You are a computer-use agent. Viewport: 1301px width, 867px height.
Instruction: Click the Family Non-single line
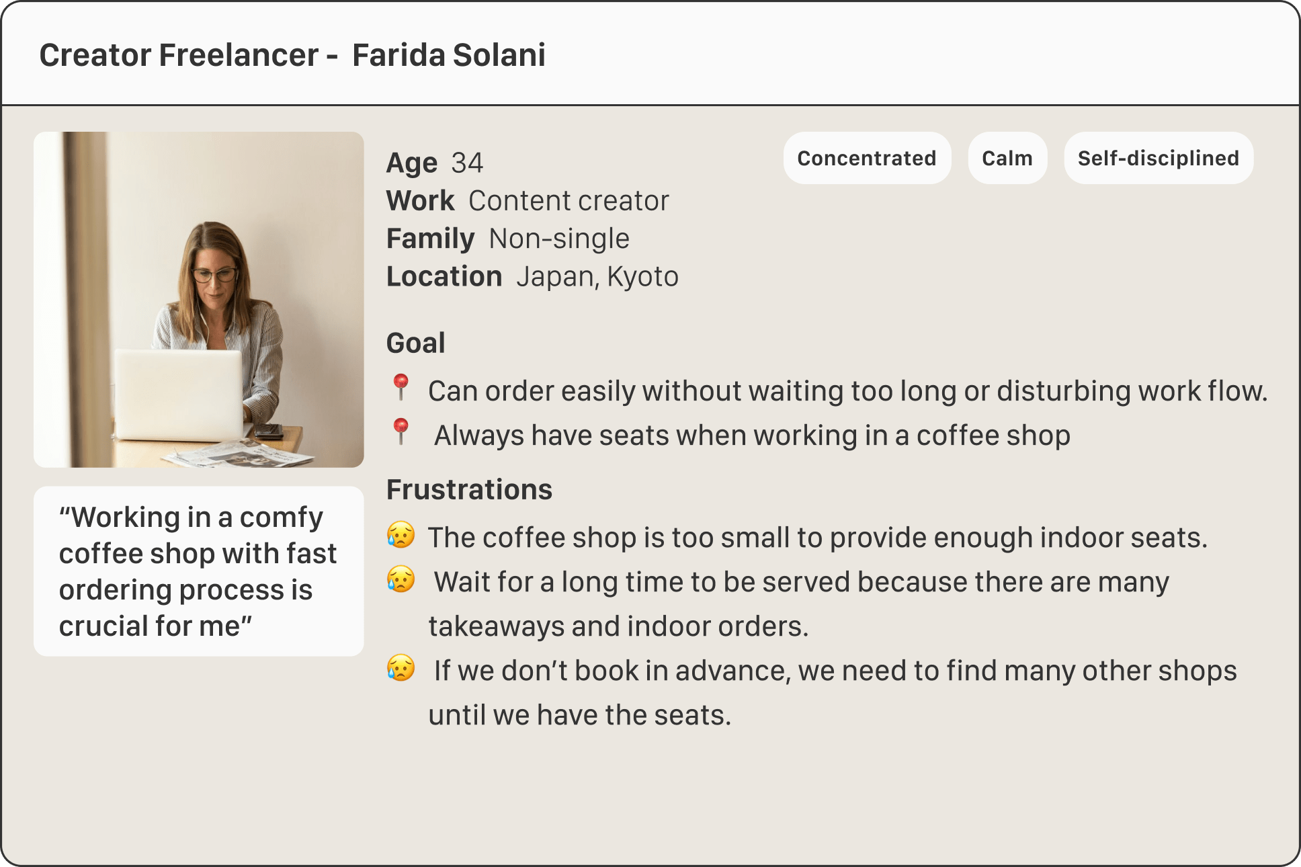[508, 239]
